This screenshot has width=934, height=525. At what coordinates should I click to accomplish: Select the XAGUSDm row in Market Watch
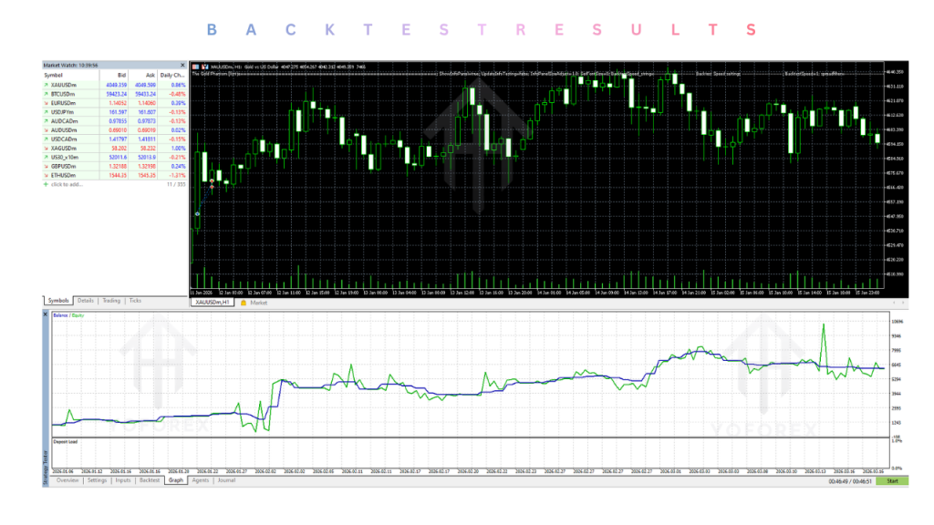pos(114,149)
